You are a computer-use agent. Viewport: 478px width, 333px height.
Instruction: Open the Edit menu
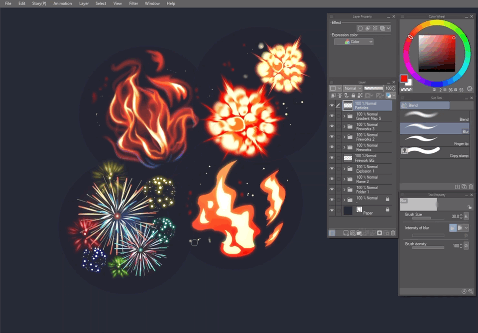click(x=21, y=3)
